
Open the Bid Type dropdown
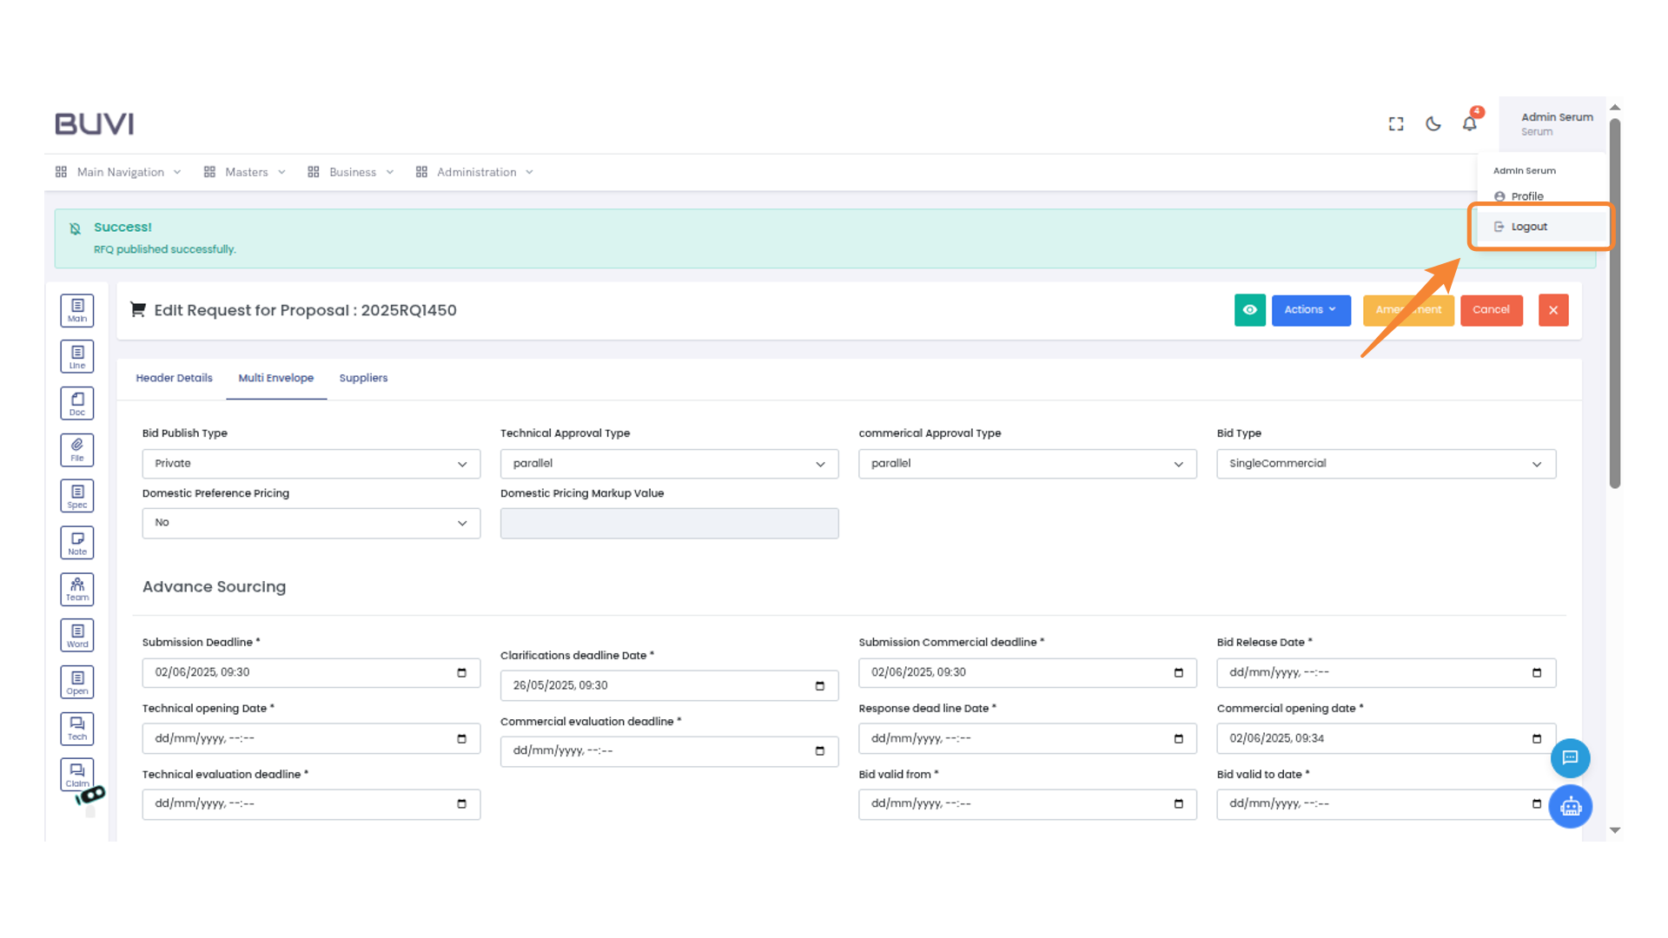pos(1386,464)
